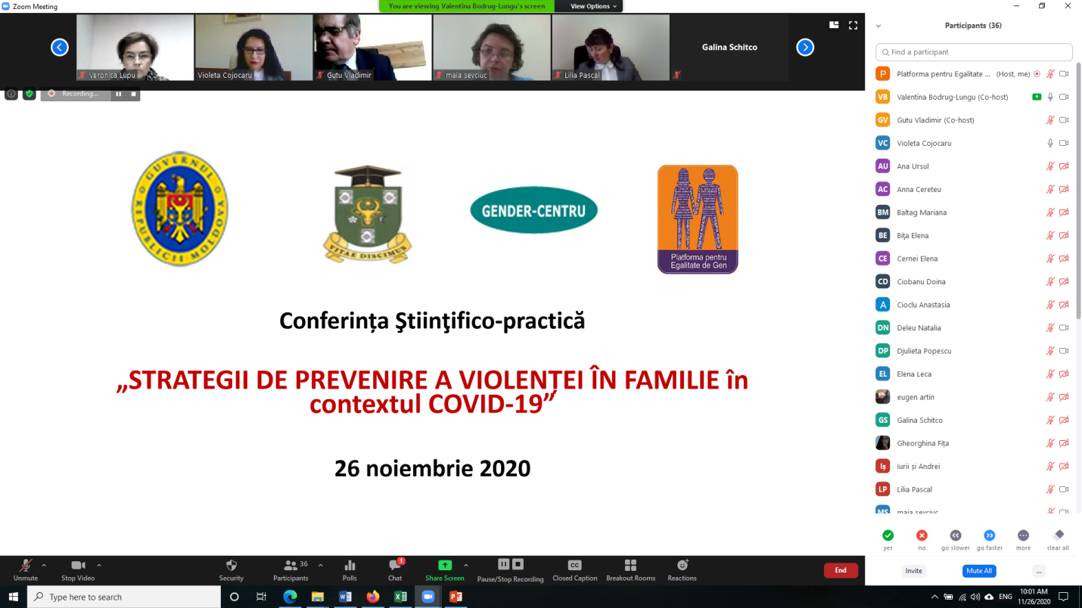Screen dimensions: 1082x608
Task: Expand share options arrow next to Share Screen
Action: (465, 565)
